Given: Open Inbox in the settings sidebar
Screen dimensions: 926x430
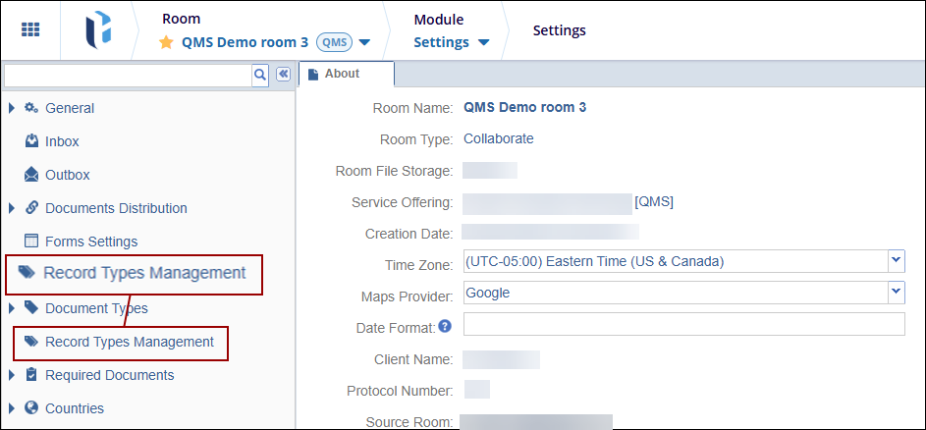Looking at the screenshot, I should point(61,141).
